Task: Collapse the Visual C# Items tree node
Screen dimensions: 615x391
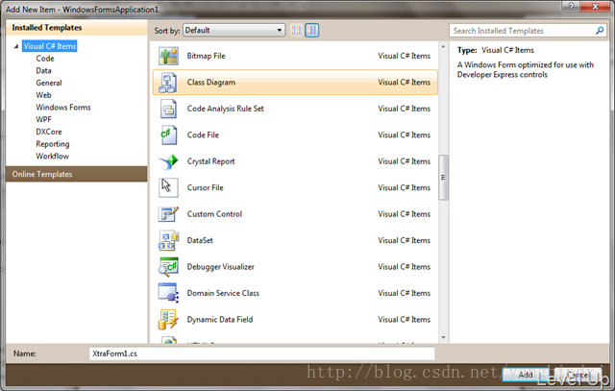Action: click(x=16, y=47)
